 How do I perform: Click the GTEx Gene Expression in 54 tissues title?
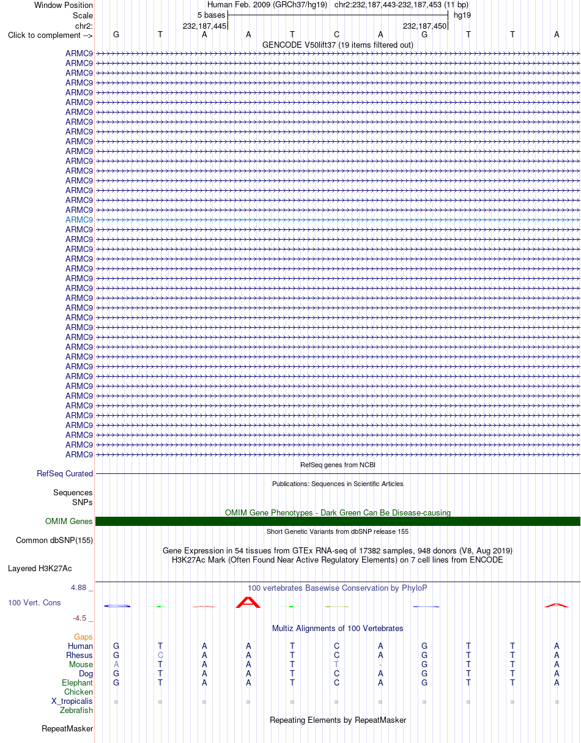(338, 550)
